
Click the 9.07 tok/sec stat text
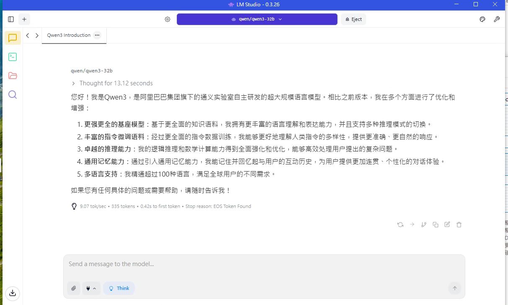pos(93,206)
